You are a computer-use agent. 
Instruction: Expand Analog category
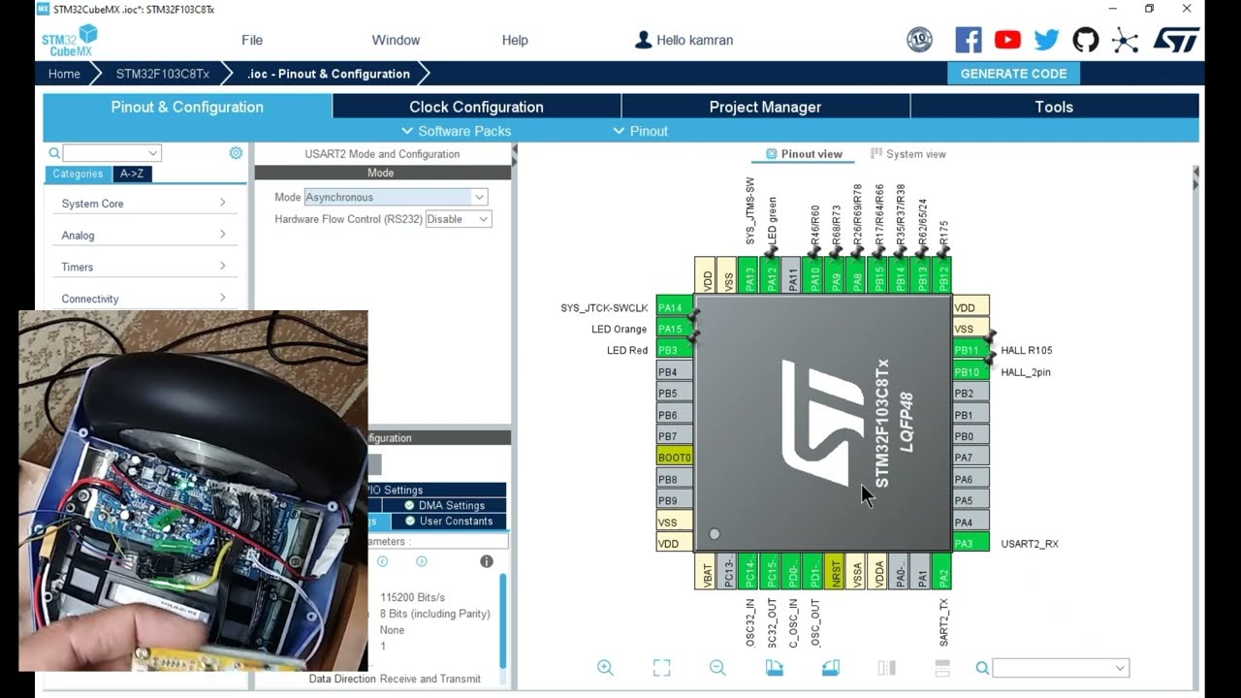[143, 236]
